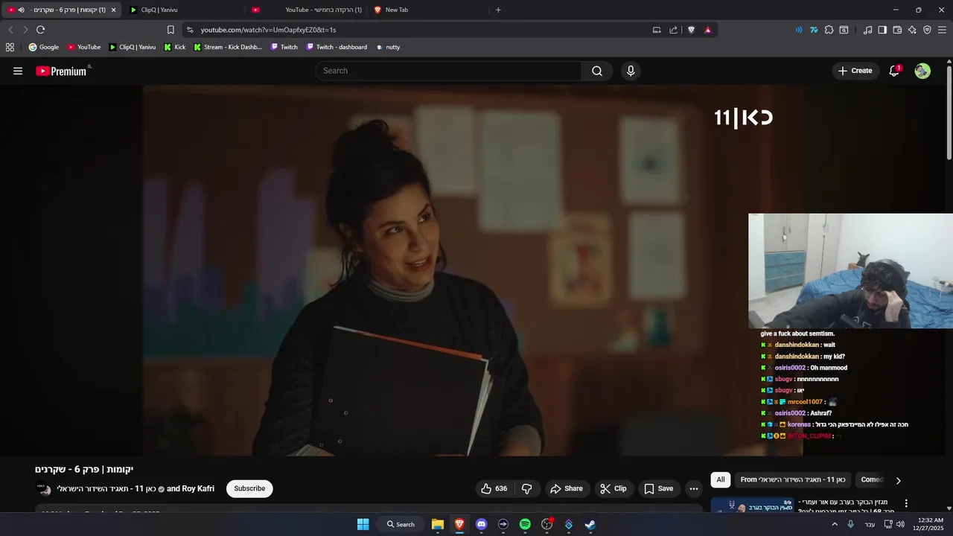Subscribe to the כאן 11 channel
This screenshot has height=536, width=953.
click(249, 488)
